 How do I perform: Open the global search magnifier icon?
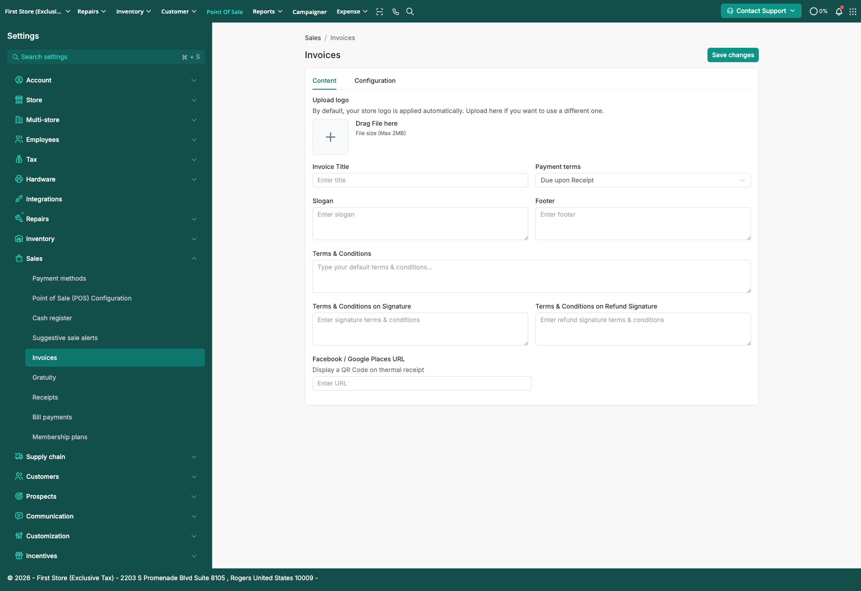click(410, 12)
